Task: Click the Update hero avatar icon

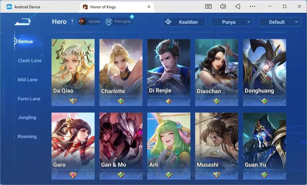Action: [x=82, y=21]
